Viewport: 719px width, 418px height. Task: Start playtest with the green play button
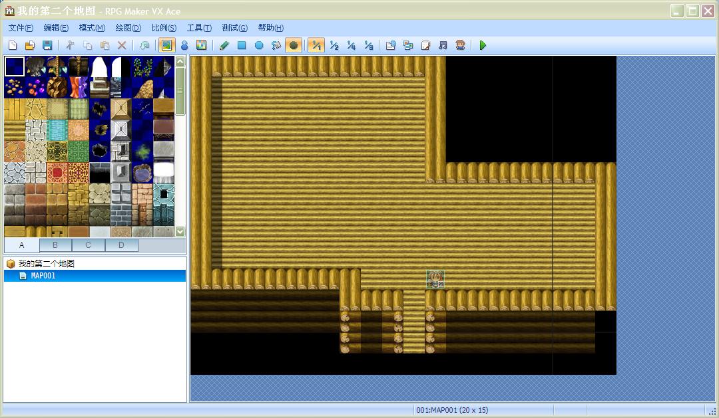point(483,45)
